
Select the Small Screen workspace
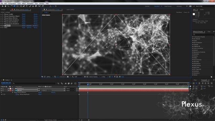click(168, 6)
